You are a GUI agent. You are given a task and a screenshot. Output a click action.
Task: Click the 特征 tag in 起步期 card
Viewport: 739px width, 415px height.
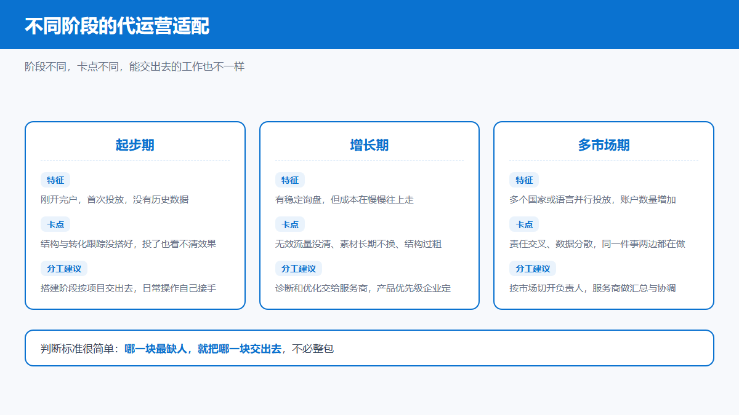click(x=55, y=180)
